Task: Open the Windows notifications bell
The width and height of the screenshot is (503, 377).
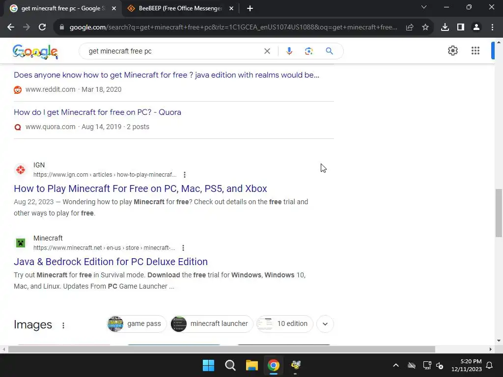Action: coord(489,365)
